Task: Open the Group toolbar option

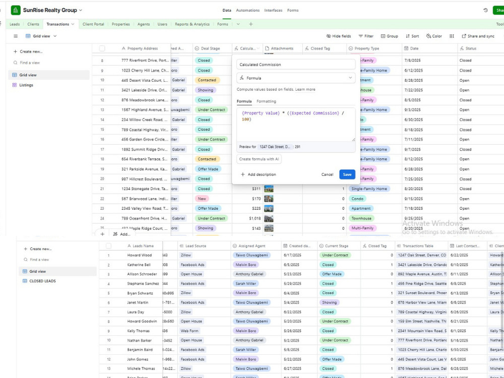Action: coord(389,36)
